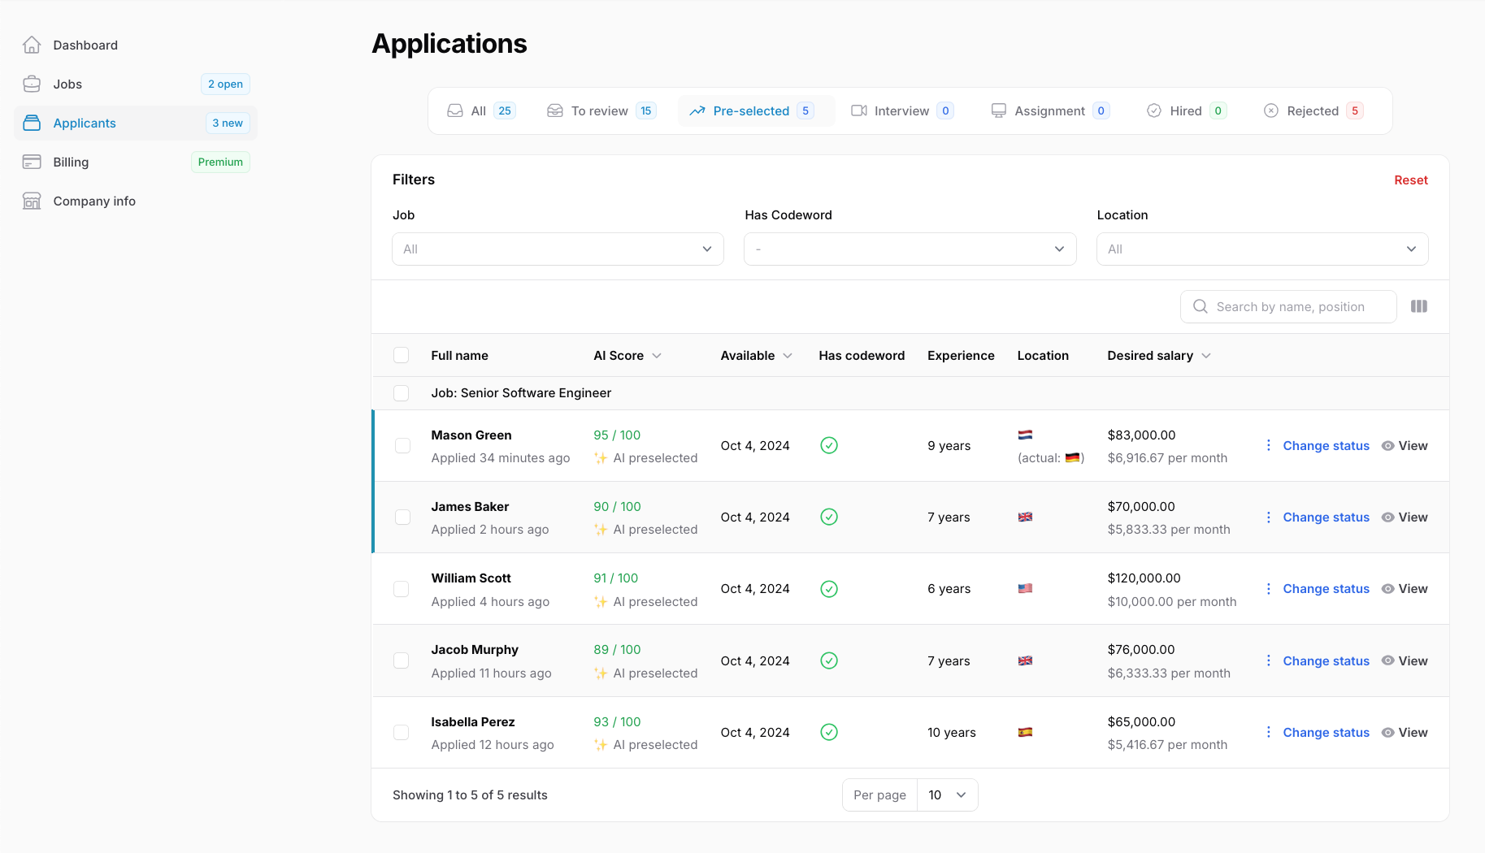The image size is (1485, 853).
Task: Click the three-dot menu for James Baker
Action: (x=1268, y=517)
